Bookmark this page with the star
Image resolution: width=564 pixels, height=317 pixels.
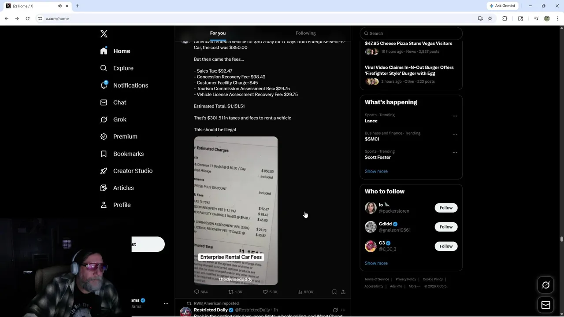pos(490,18)
